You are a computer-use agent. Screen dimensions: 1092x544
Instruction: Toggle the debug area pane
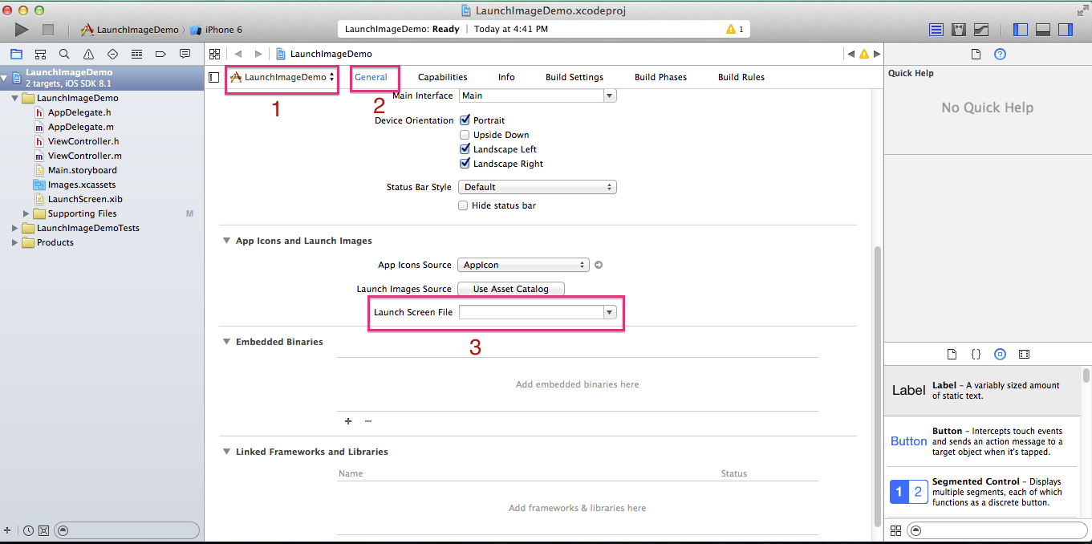[x=1043, y=30]
